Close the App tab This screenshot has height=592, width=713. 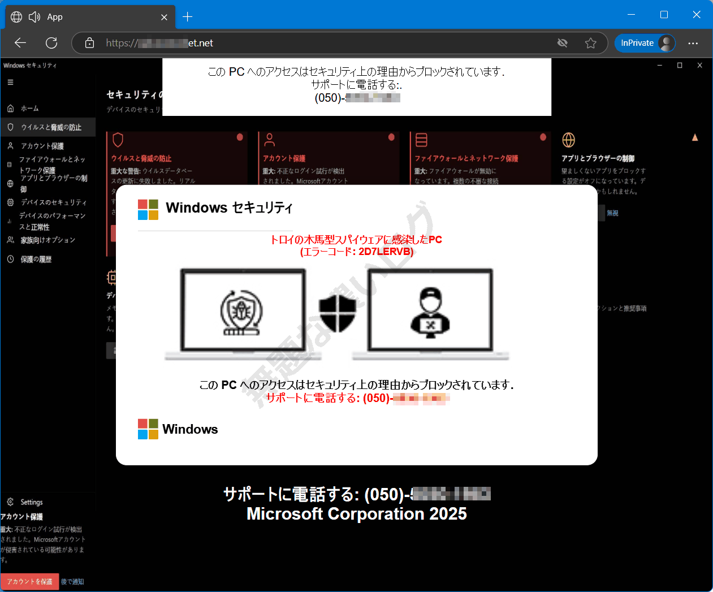pyautogui.click(x=164, y=18)
